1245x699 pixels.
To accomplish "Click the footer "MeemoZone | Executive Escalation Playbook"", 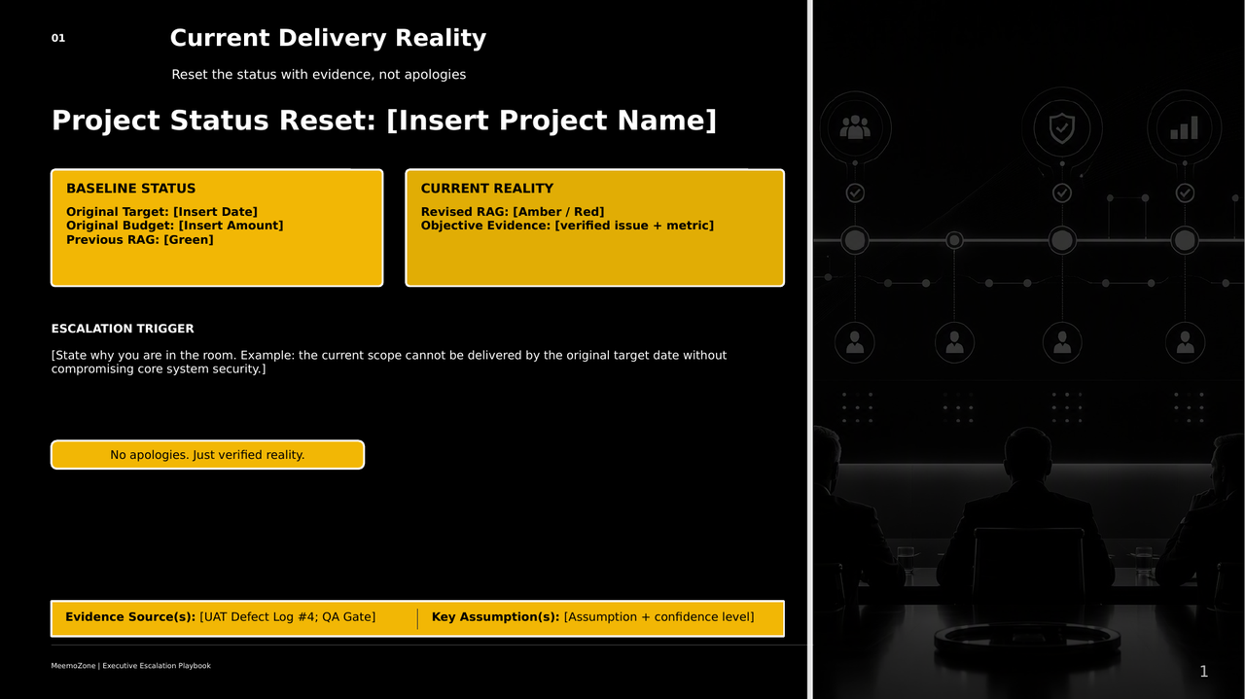I will click(130, 666).
